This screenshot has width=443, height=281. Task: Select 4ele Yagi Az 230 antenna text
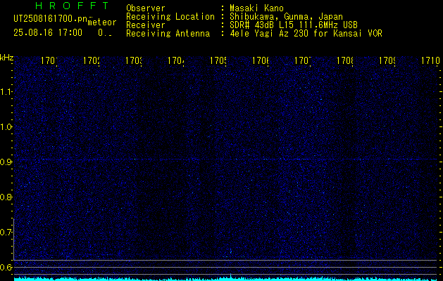click(x=306, y=34)
